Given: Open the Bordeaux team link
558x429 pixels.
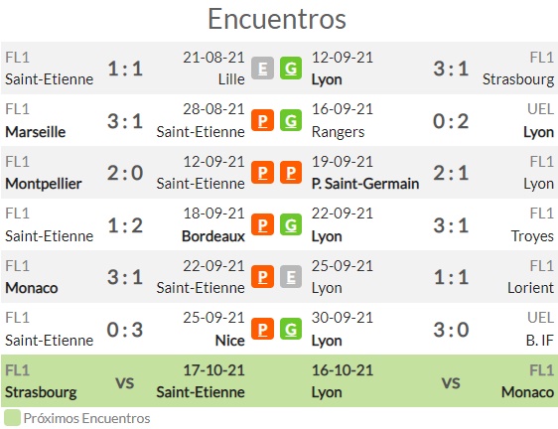Looking at the screenshot, I should [x=213, y=236].
